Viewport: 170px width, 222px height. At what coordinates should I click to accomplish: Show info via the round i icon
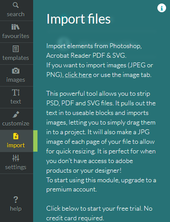point(162,8)
